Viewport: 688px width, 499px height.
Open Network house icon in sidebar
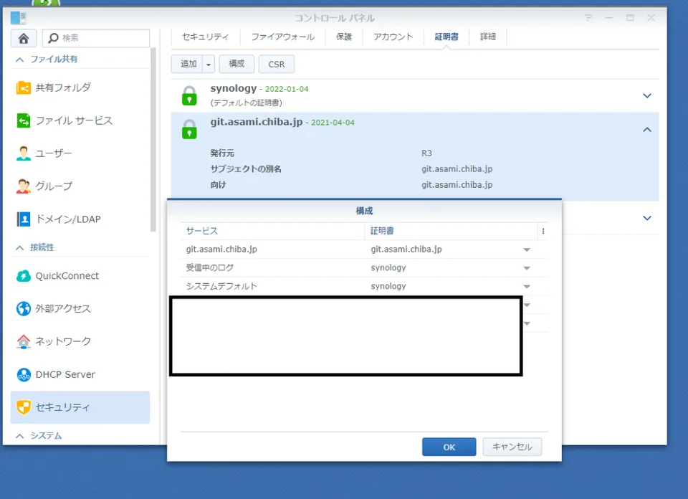coord(23,341)
